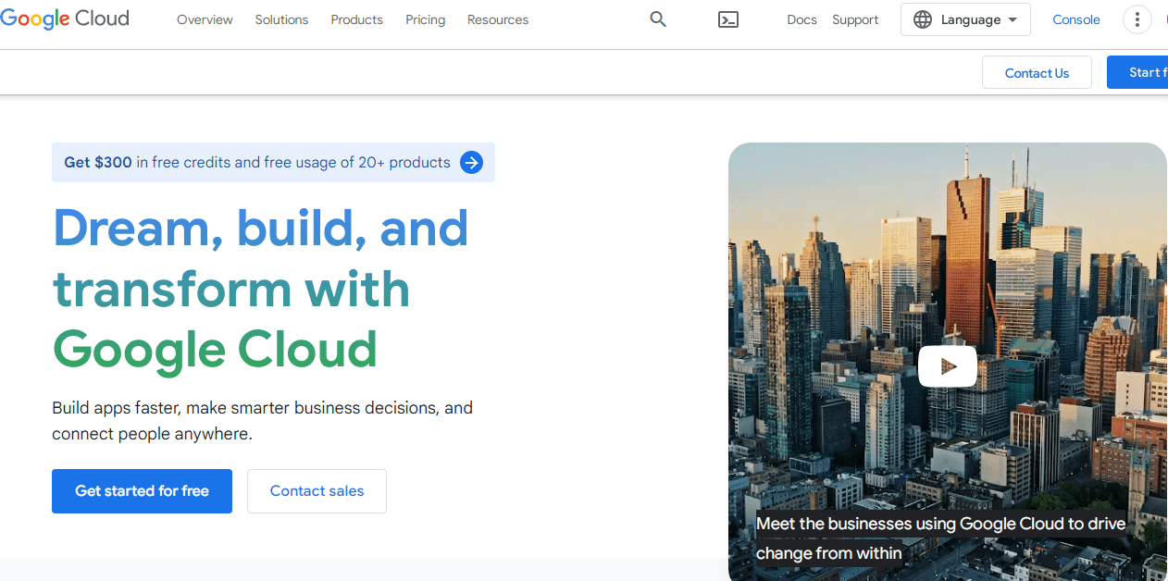
Task: Open the Console link
Action: point(1076,19)
